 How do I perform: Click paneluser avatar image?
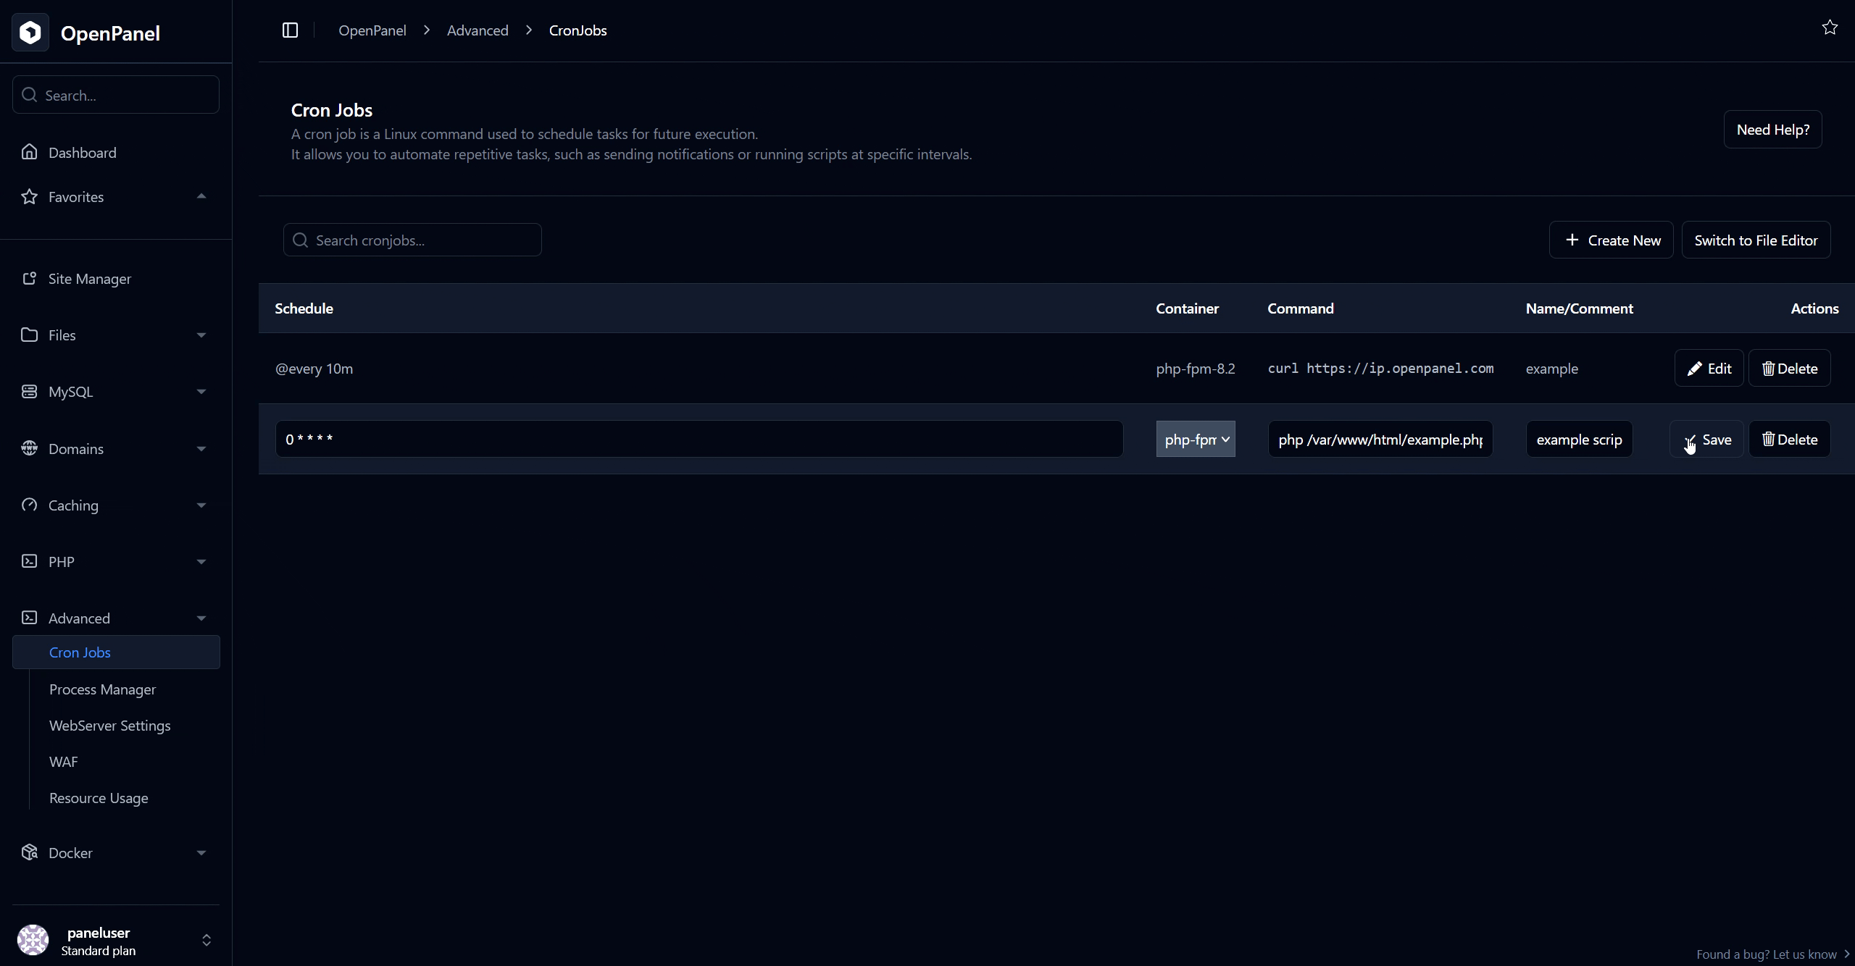(x=33, y=940)
